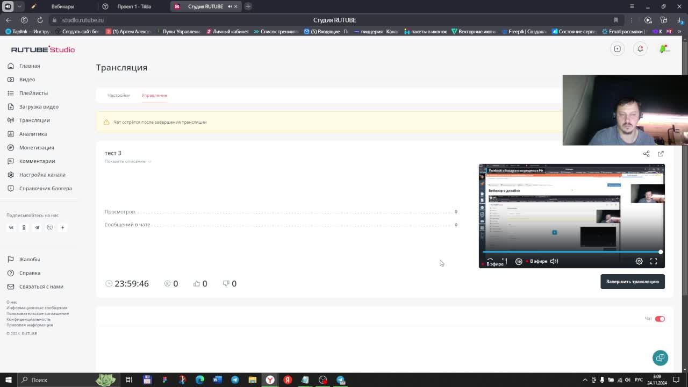The height and width of the screenshot is (387, 688).
Task: Switch to the Настройки tab
Action: click(x=118, y=95)
